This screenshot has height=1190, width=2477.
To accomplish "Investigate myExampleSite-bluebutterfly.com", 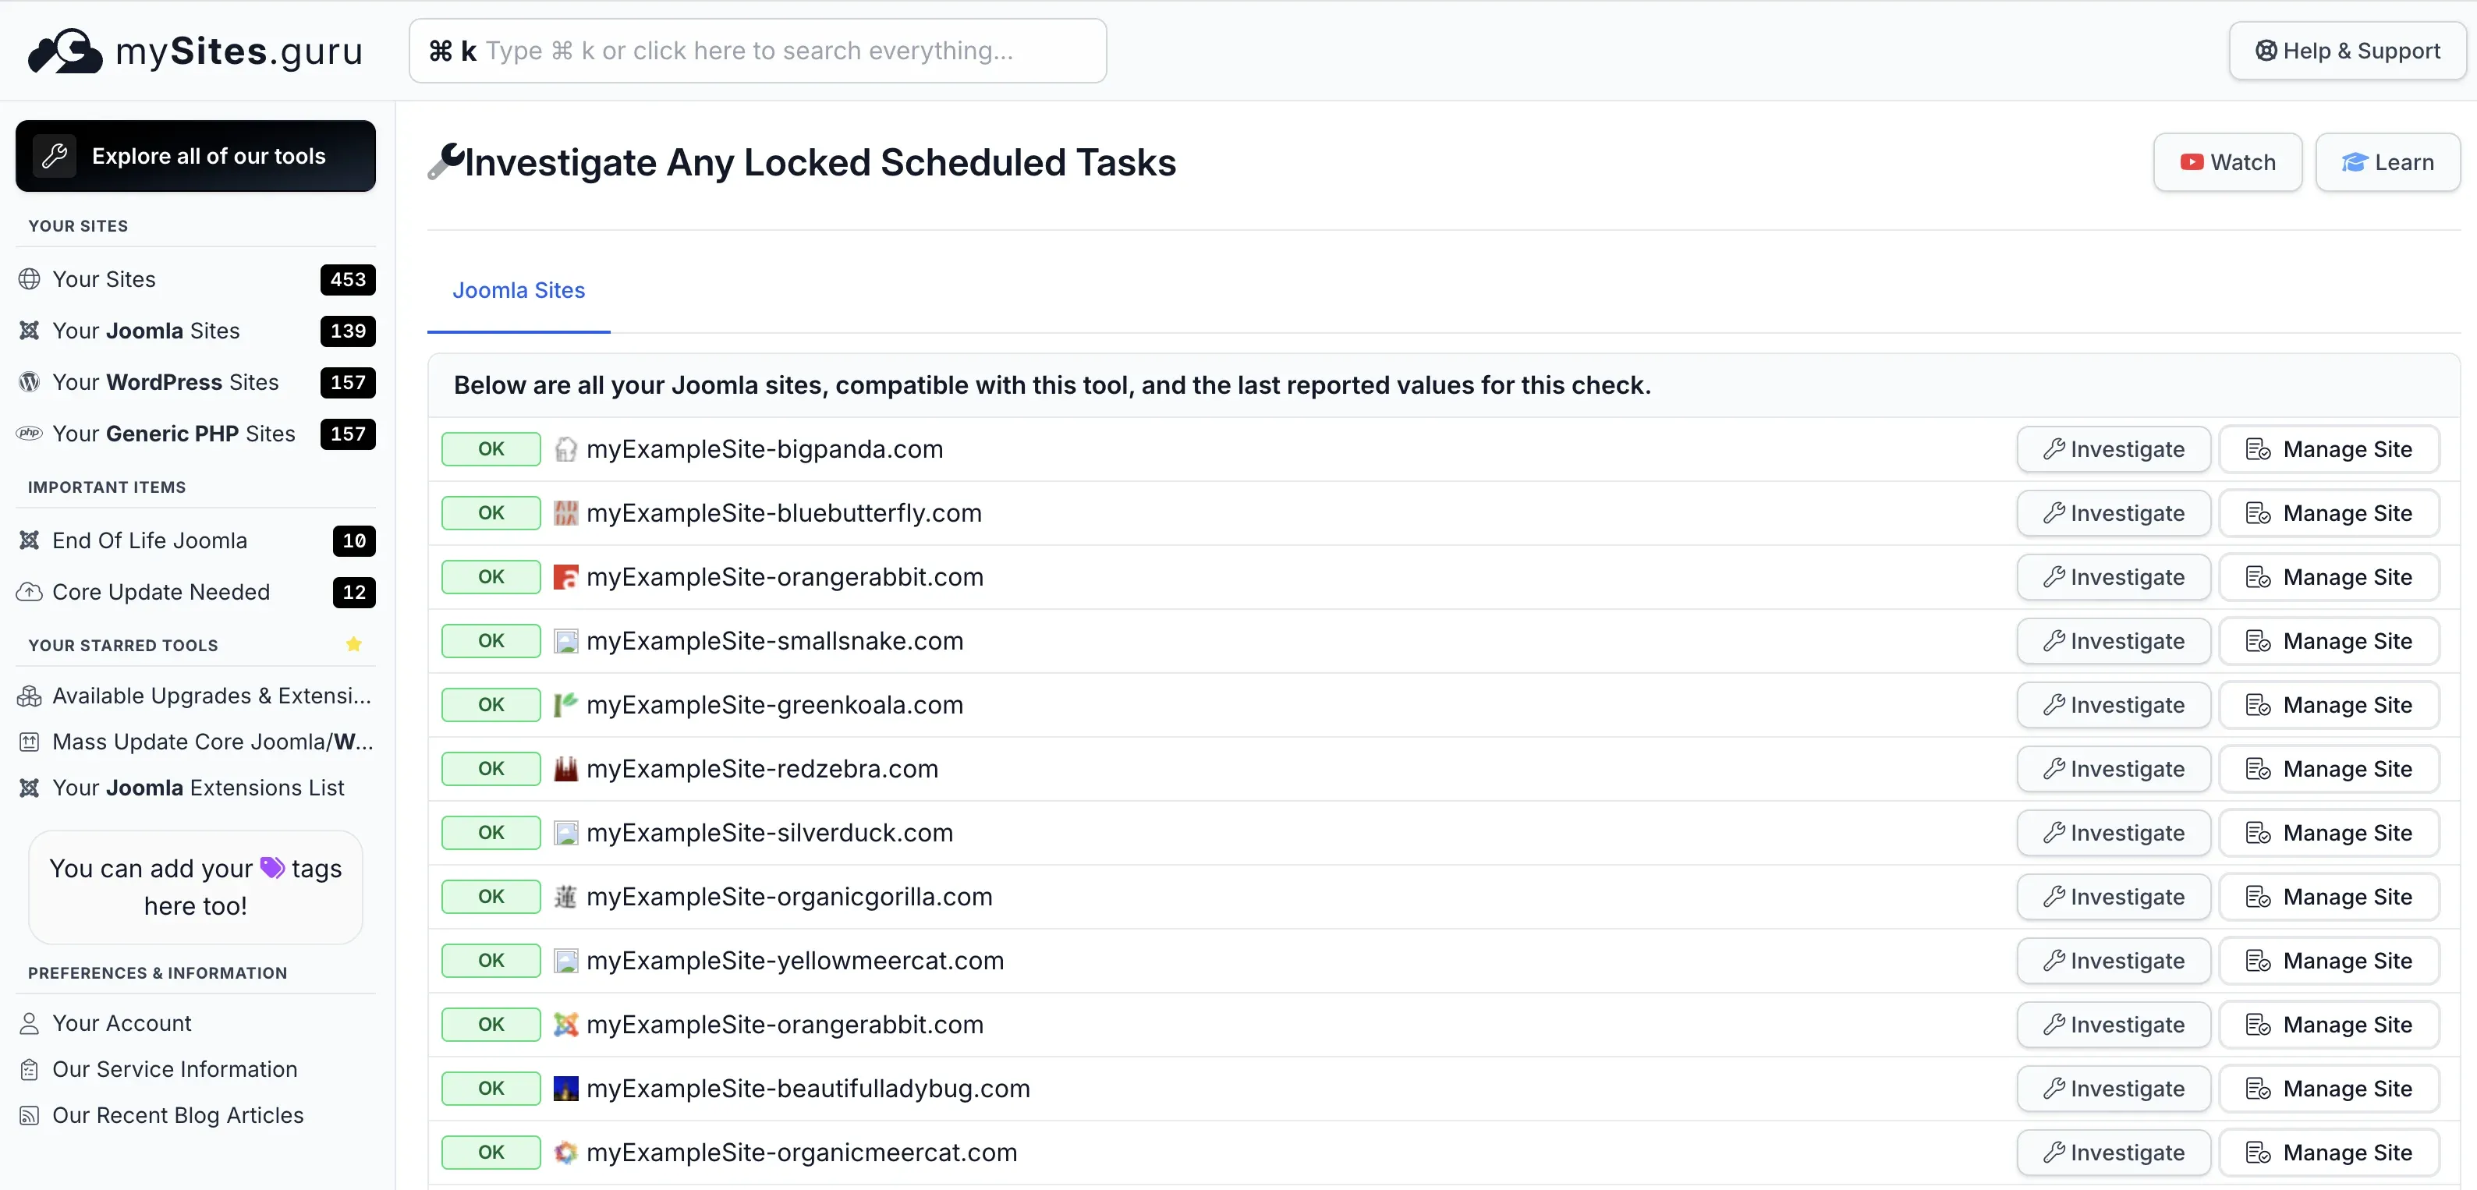I will tap(2113, 512).
